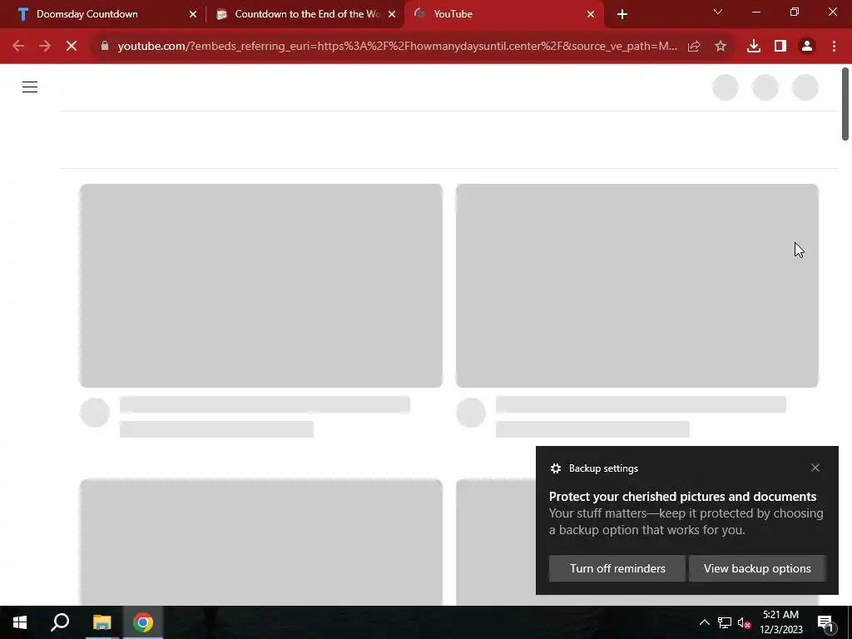This screenshot has height=639, width=852.
Task: Go forward in browser history
Action: click(45, 47)
